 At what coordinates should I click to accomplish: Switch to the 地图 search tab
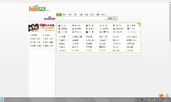coord(98,15)
